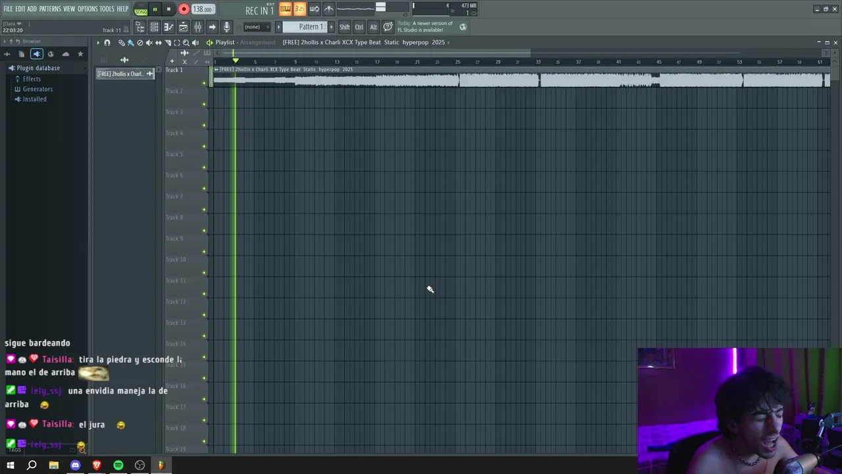Image resolution: width=842 pixels, height=474 pixels.
Task: Toggle recording countdown 3-2-1 icon
Action: (x=300, y=9)
